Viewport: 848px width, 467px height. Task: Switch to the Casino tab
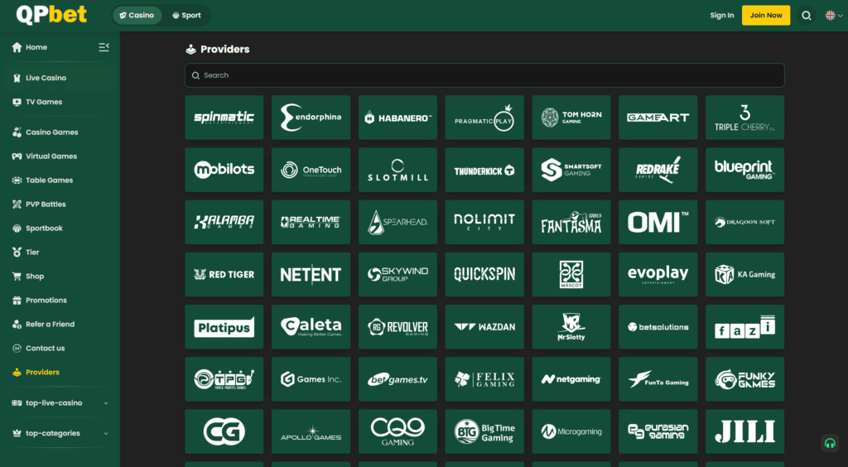pyautogui.click(x=137, y=15)
